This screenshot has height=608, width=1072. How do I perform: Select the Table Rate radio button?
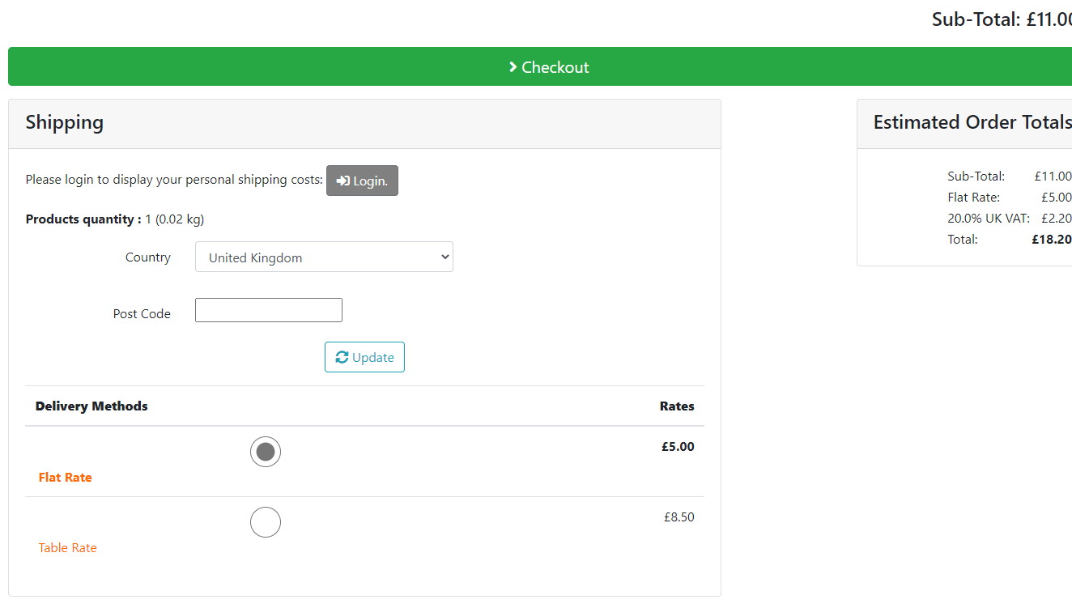point(266,522)
